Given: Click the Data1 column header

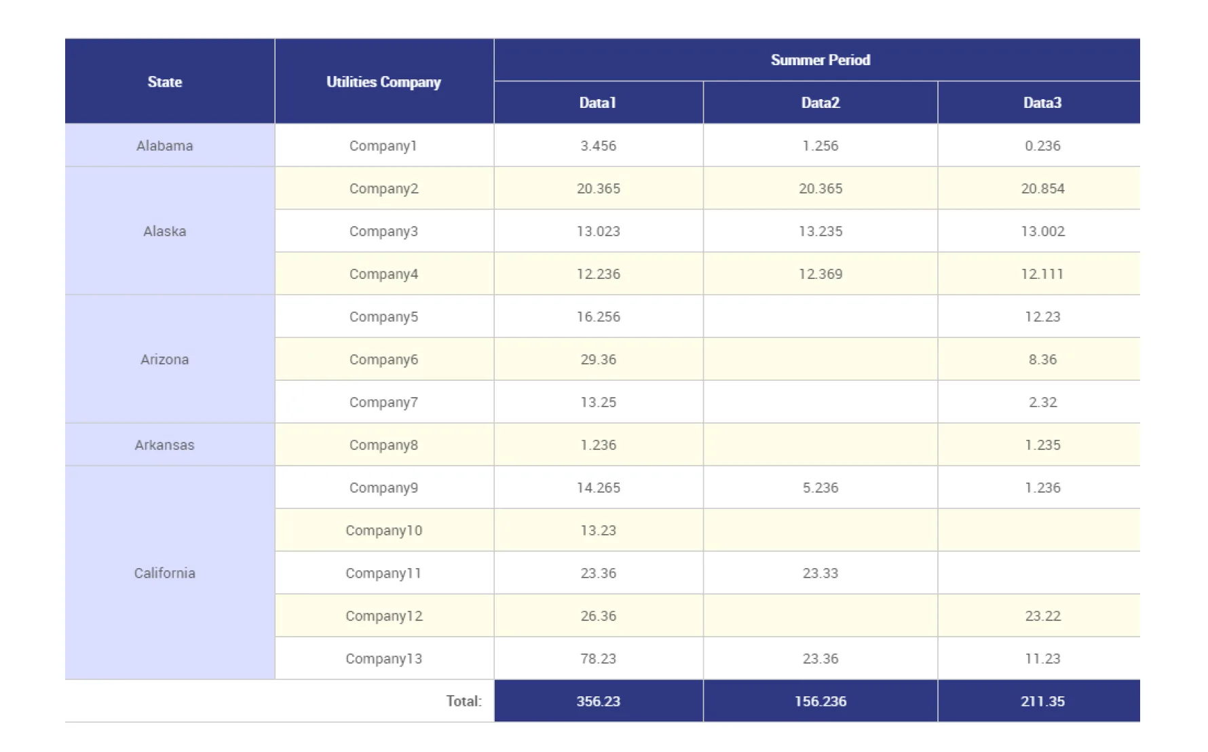Looking at the screenshot, I should [x=599, y=102].
